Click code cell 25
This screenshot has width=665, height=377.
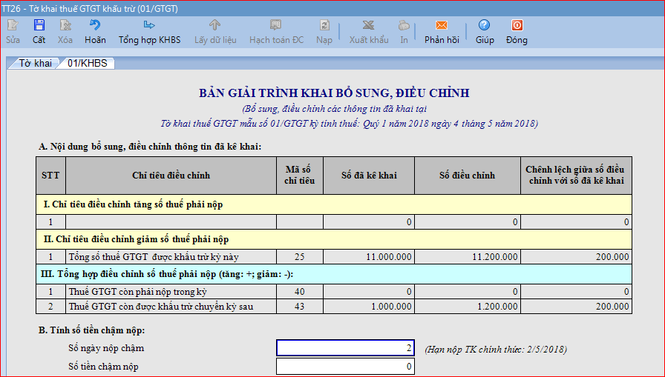(x=299, y=257)
